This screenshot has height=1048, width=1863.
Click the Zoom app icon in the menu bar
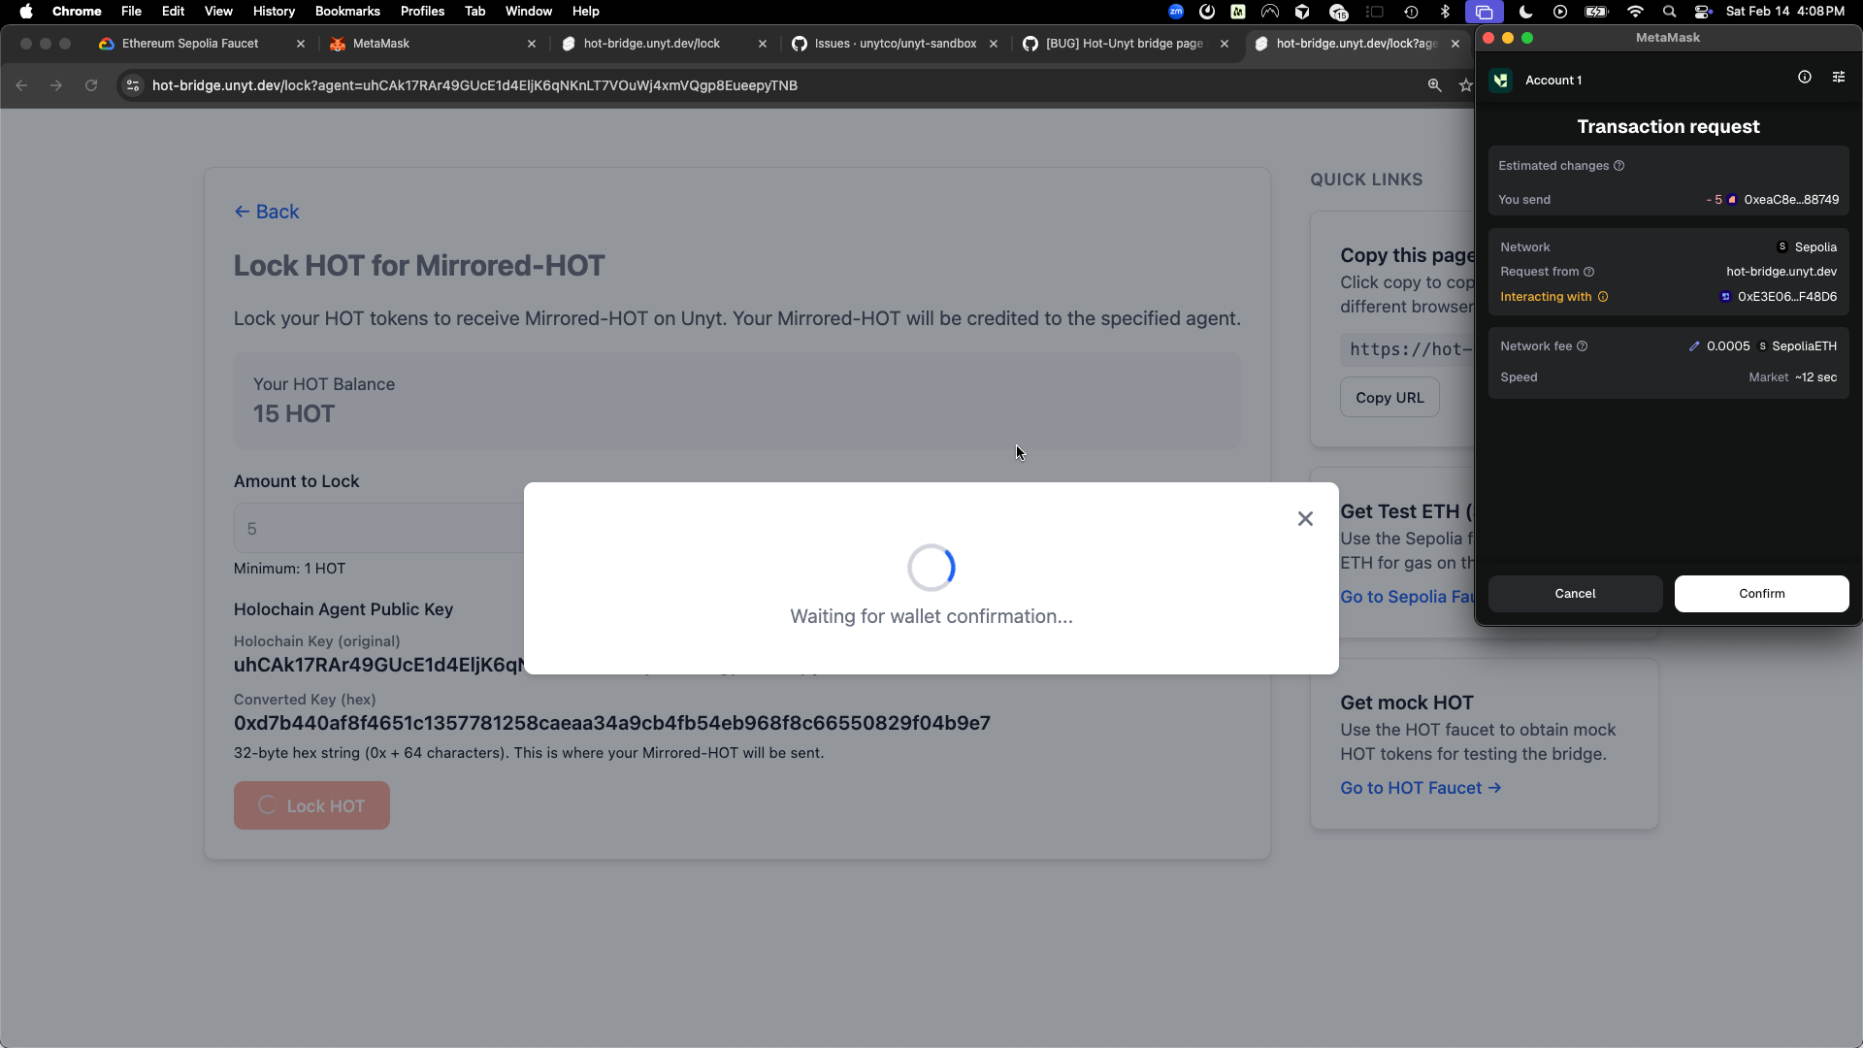tap(1175, 12)
